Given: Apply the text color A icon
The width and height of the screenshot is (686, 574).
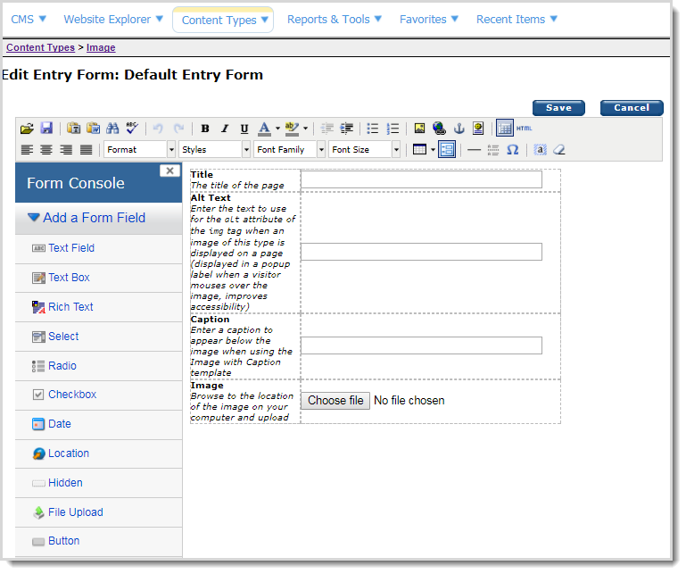Looking at the screenshot, I should (265, 129).
